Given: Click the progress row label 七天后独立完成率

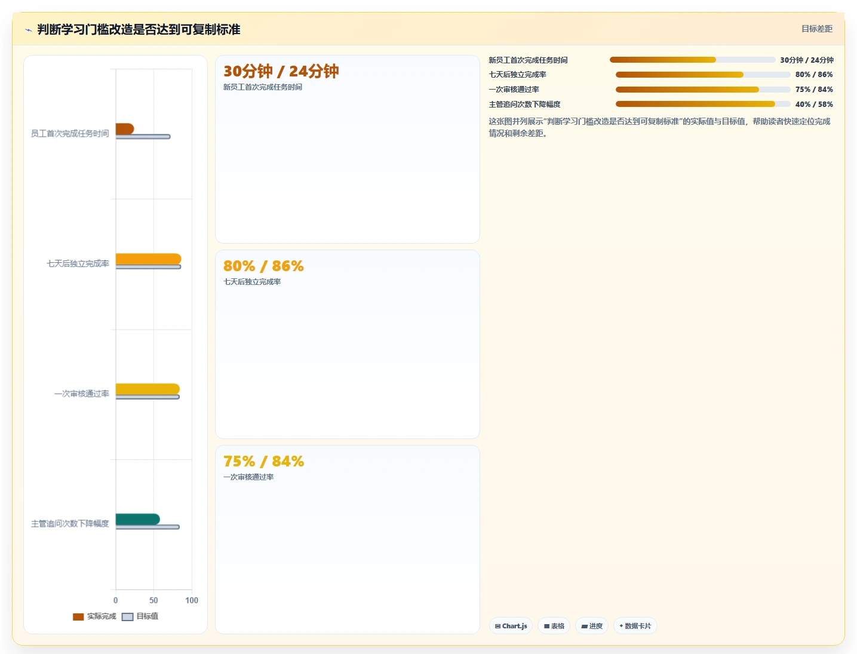Looking at the screenshot, I should (517, 75).
